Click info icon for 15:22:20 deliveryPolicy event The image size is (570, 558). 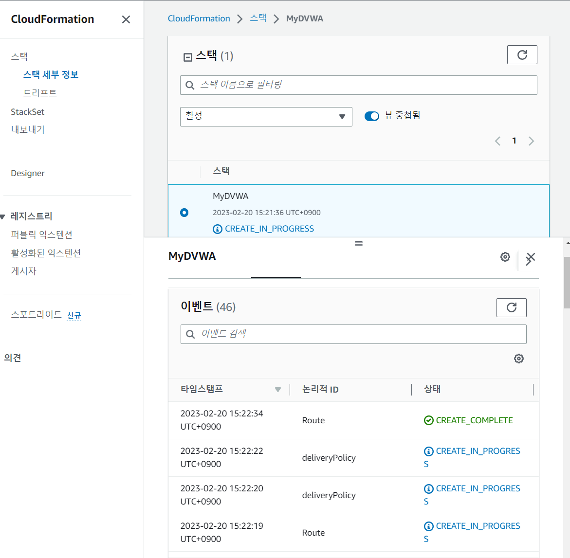[x=428, y=488]
